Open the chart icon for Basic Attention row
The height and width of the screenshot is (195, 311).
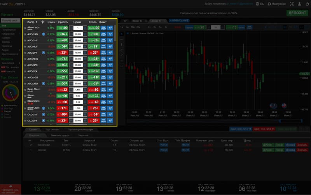[x=110, y=90]
